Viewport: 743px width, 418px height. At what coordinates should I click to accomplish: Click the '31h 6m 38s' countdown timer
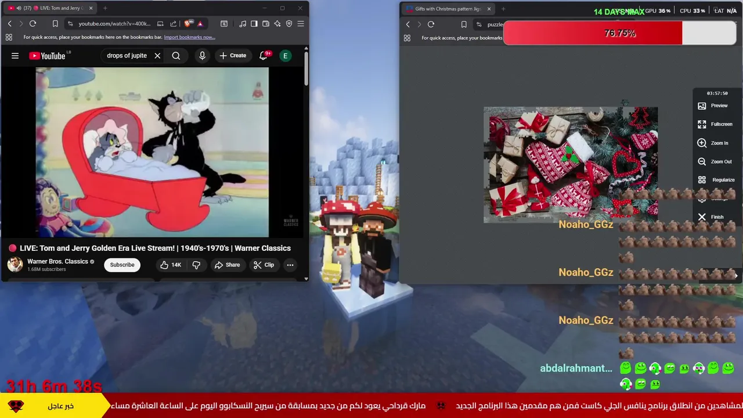tap(54, 386)
